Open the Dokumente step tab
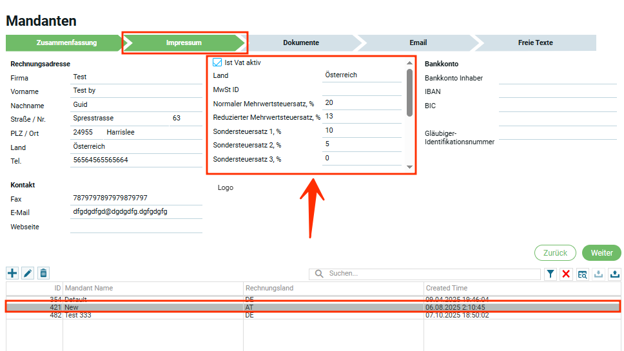Viewport: 624px width, 351px height. point(301,43)
